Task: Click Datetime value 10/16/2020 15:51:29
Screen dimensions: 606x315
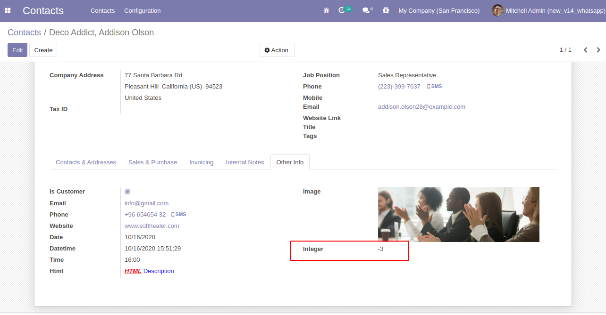Action: click(153, 249)
